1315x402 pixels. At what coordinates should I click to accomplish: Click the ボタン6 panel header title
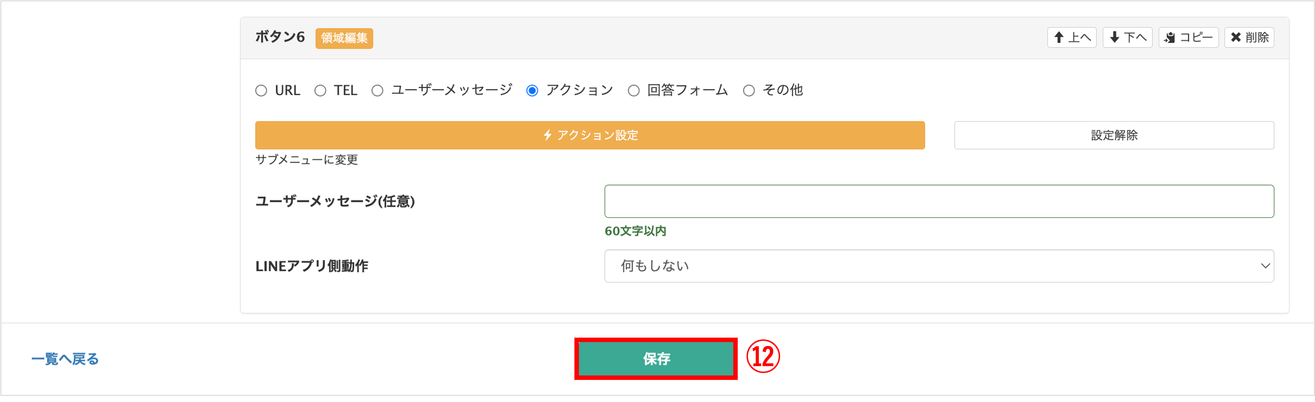click(280, 37)
